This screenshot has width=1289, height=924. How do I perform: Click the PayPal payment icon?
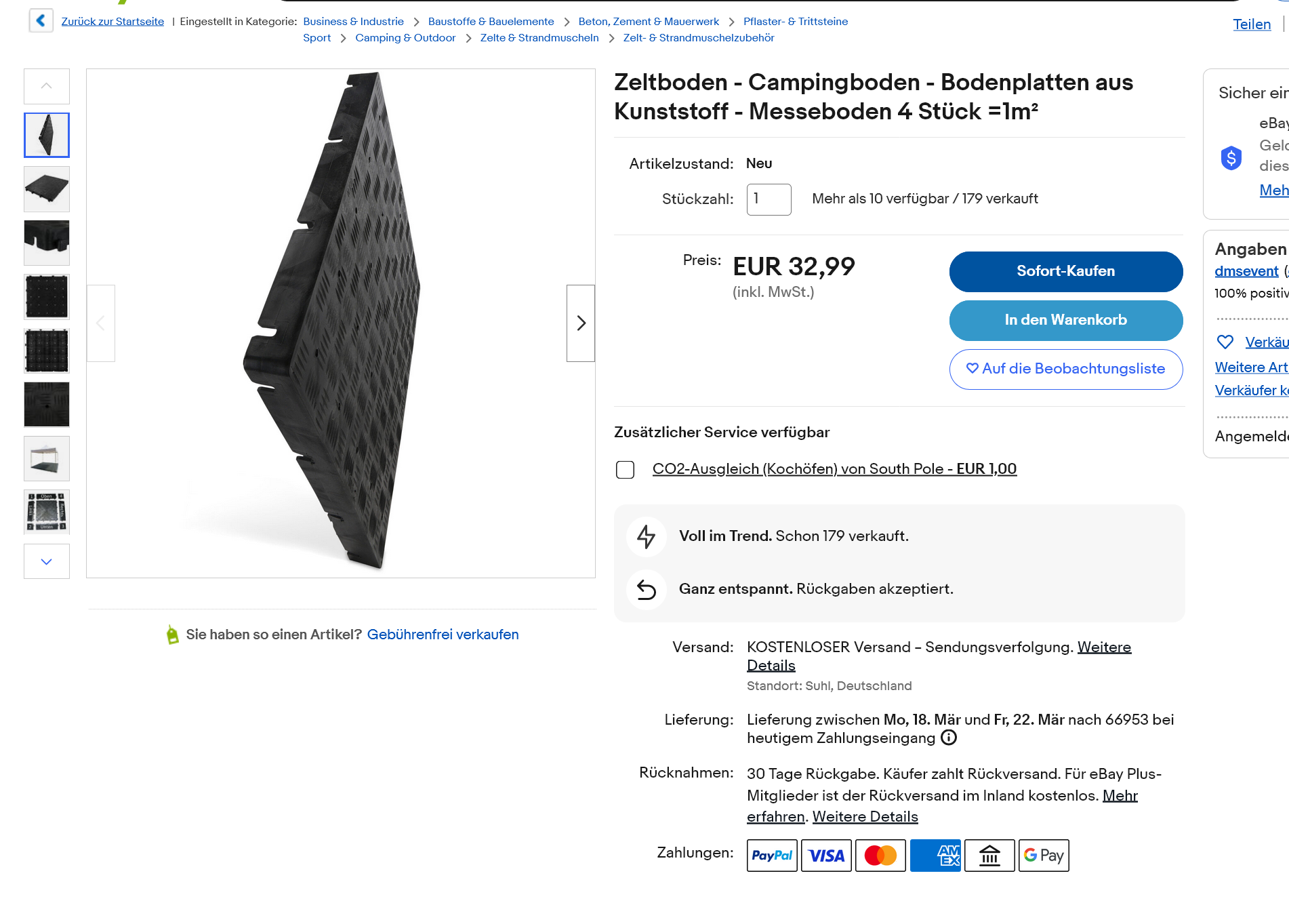[x=772, y=856]
